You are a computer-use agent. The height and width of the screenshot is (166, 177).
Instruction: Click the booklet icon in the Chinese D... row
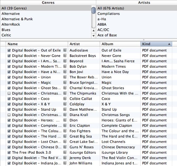click(65, 147)
